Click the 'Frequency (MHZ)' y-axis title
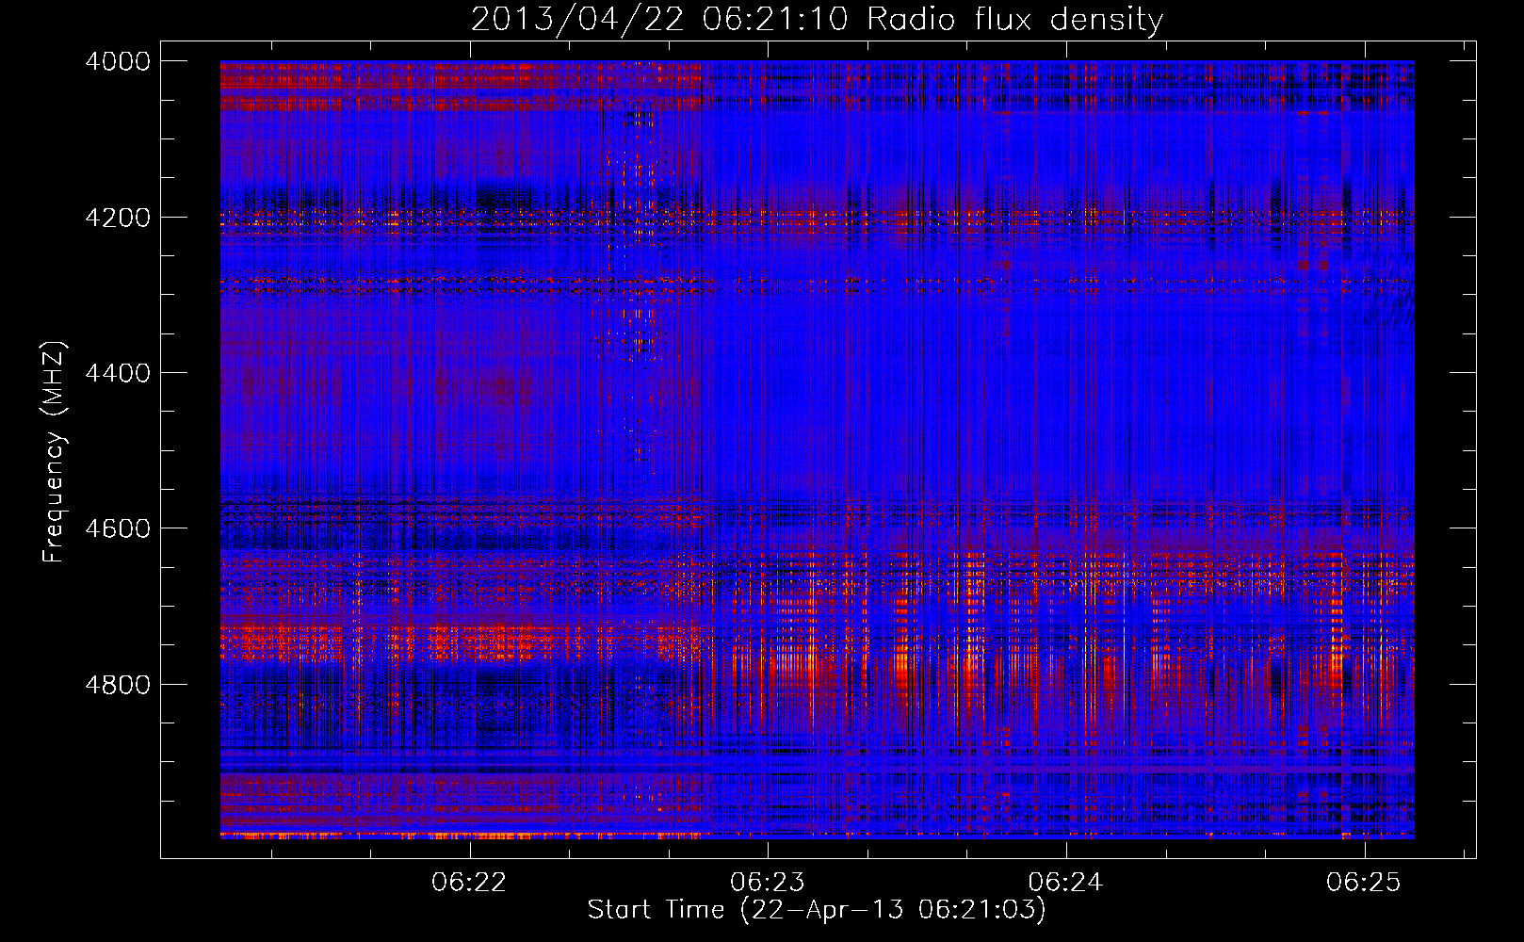Screen dimensions: 1524x942 [x=55, y=452]
